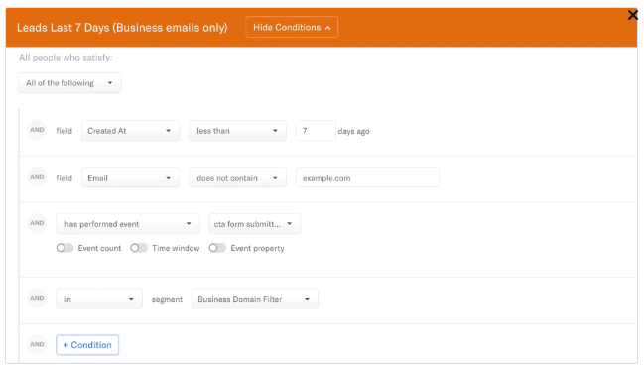Screen dimensions: 644x368
Task: Open the 'All of the following' dropdown
Action: click(x=69, y=83)
